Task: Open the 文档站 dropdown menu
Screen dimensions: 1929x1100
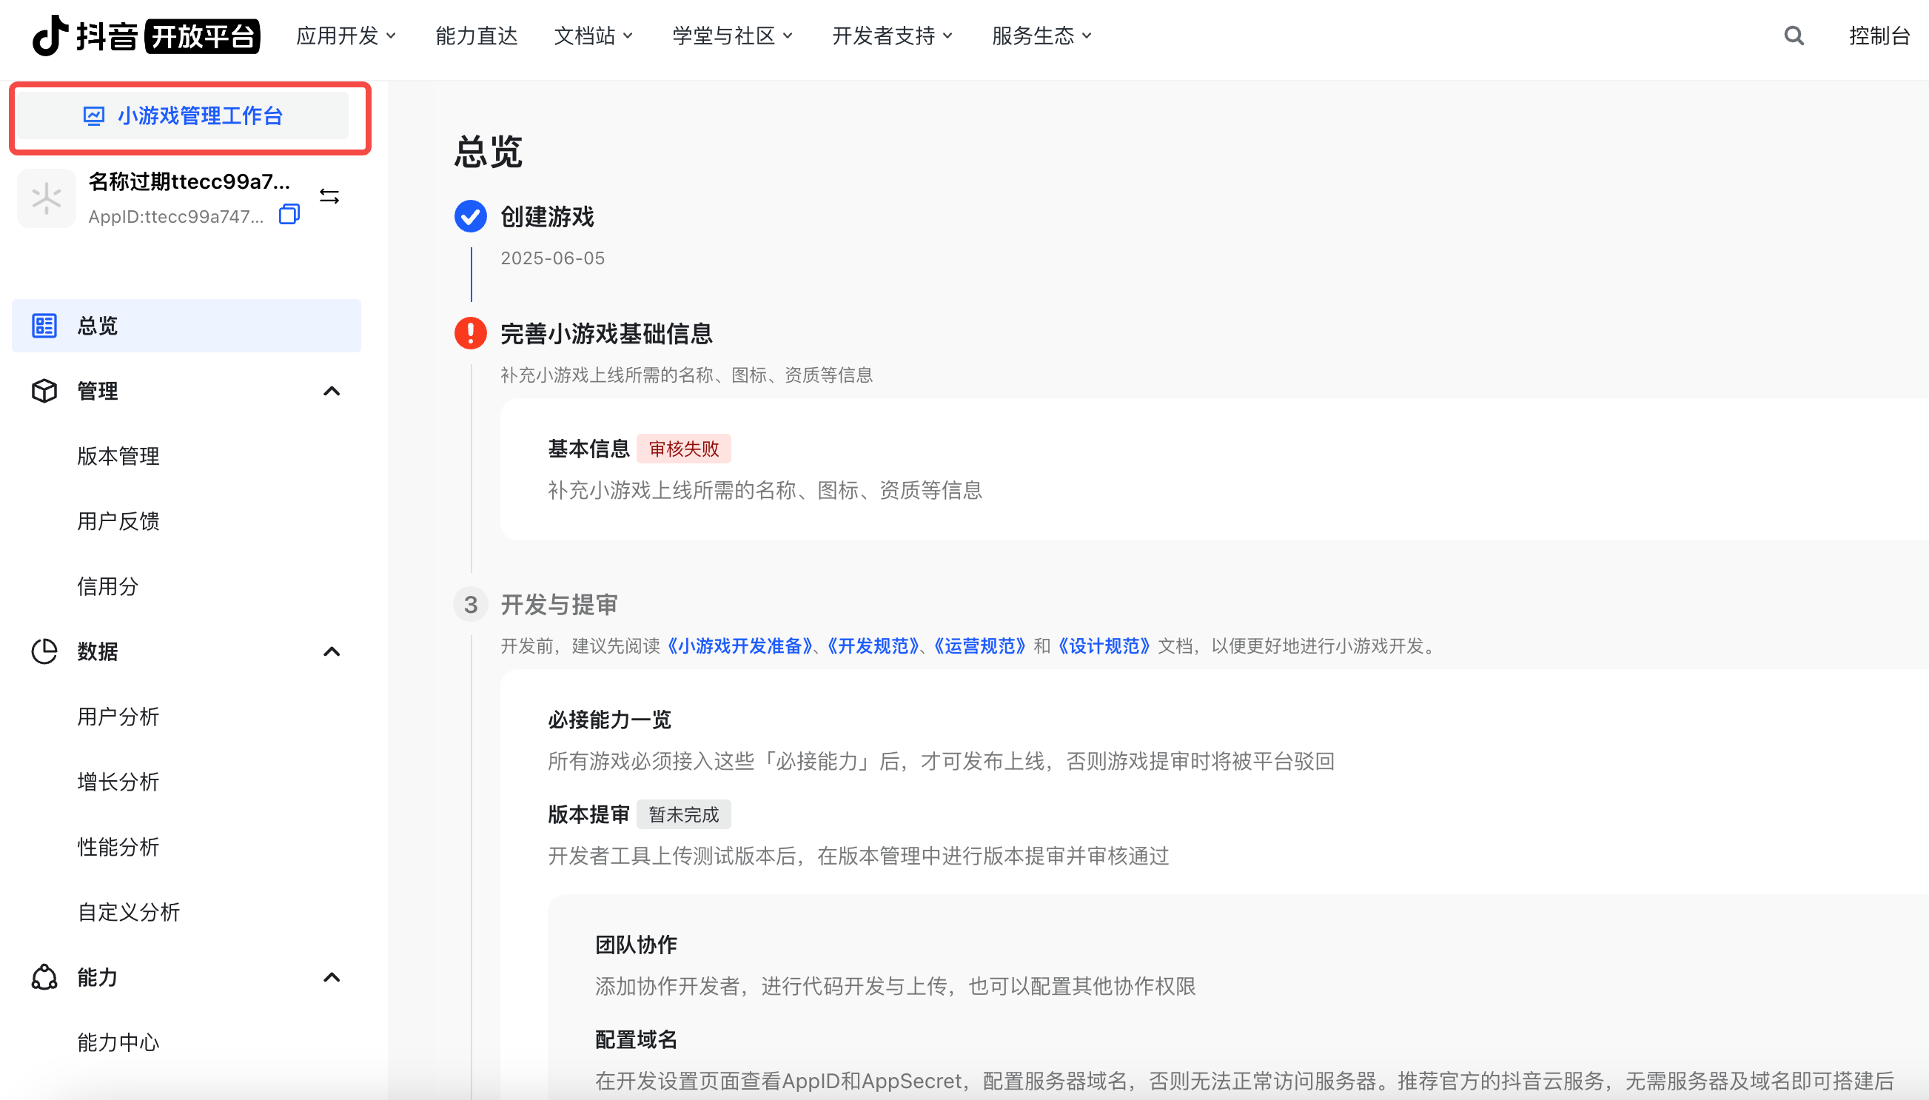Action: point(593,36)
